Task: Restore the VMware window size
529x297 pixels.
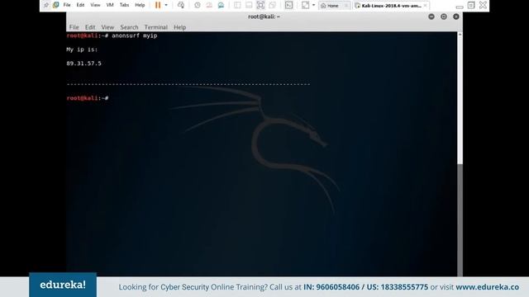Action: 471,5
